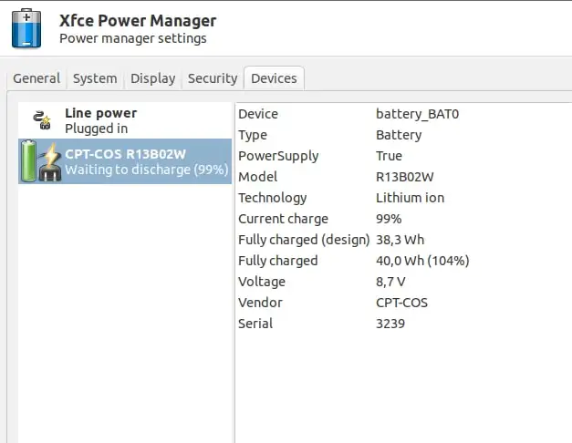Select the Devices tab
Image resolution: width=572 pixels, height=443 pixels.
point(274,78)
